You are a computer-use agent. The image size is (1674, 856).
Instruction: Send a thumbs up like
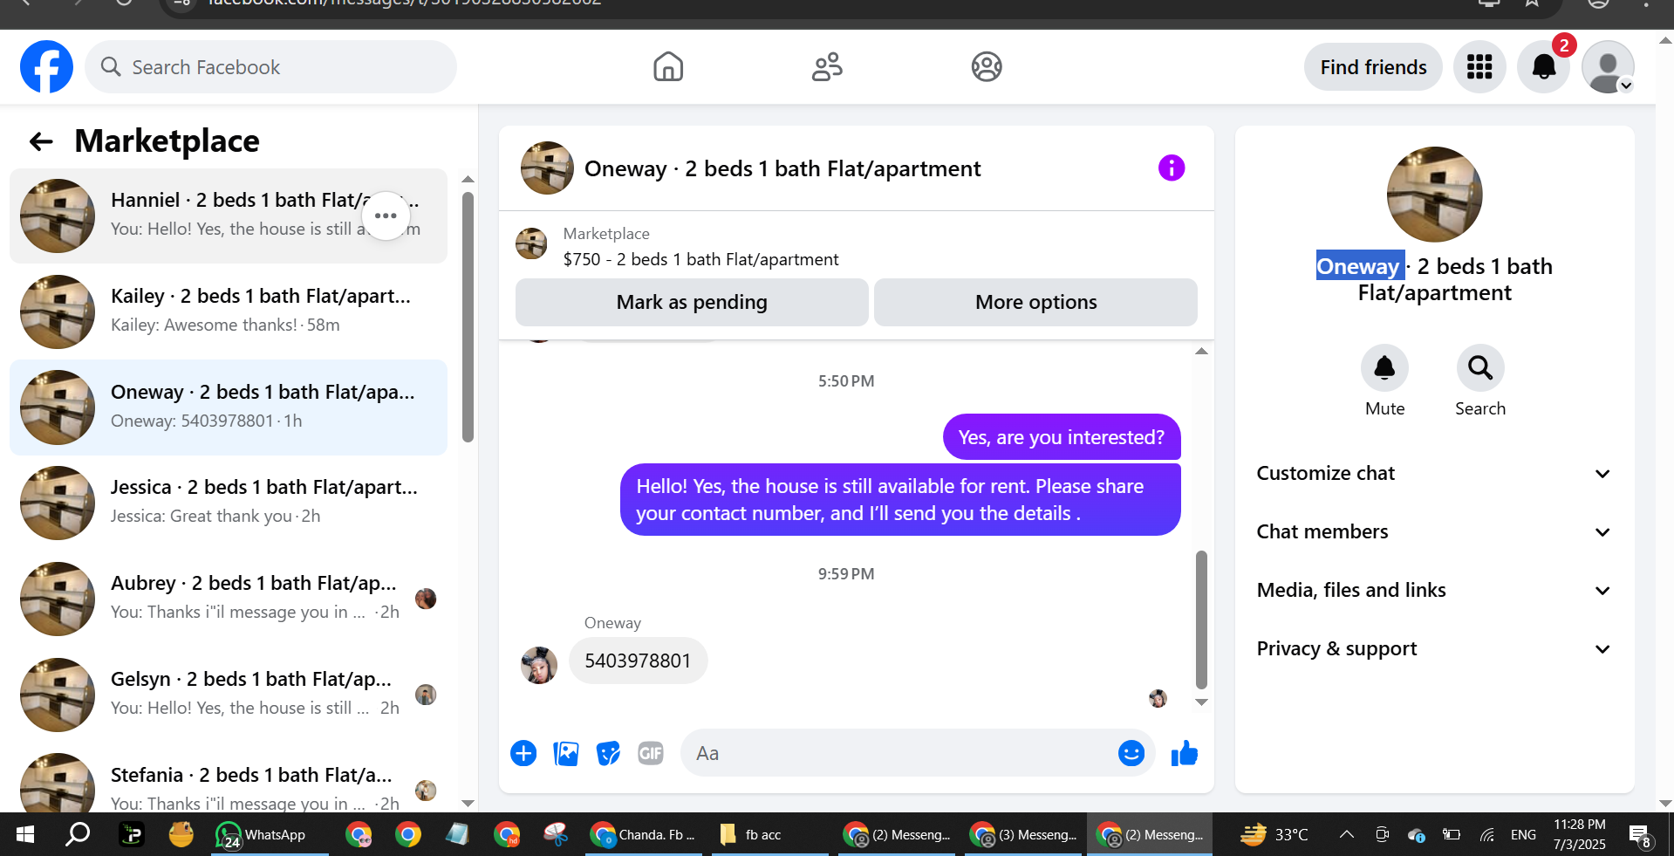click(1184, 753)
